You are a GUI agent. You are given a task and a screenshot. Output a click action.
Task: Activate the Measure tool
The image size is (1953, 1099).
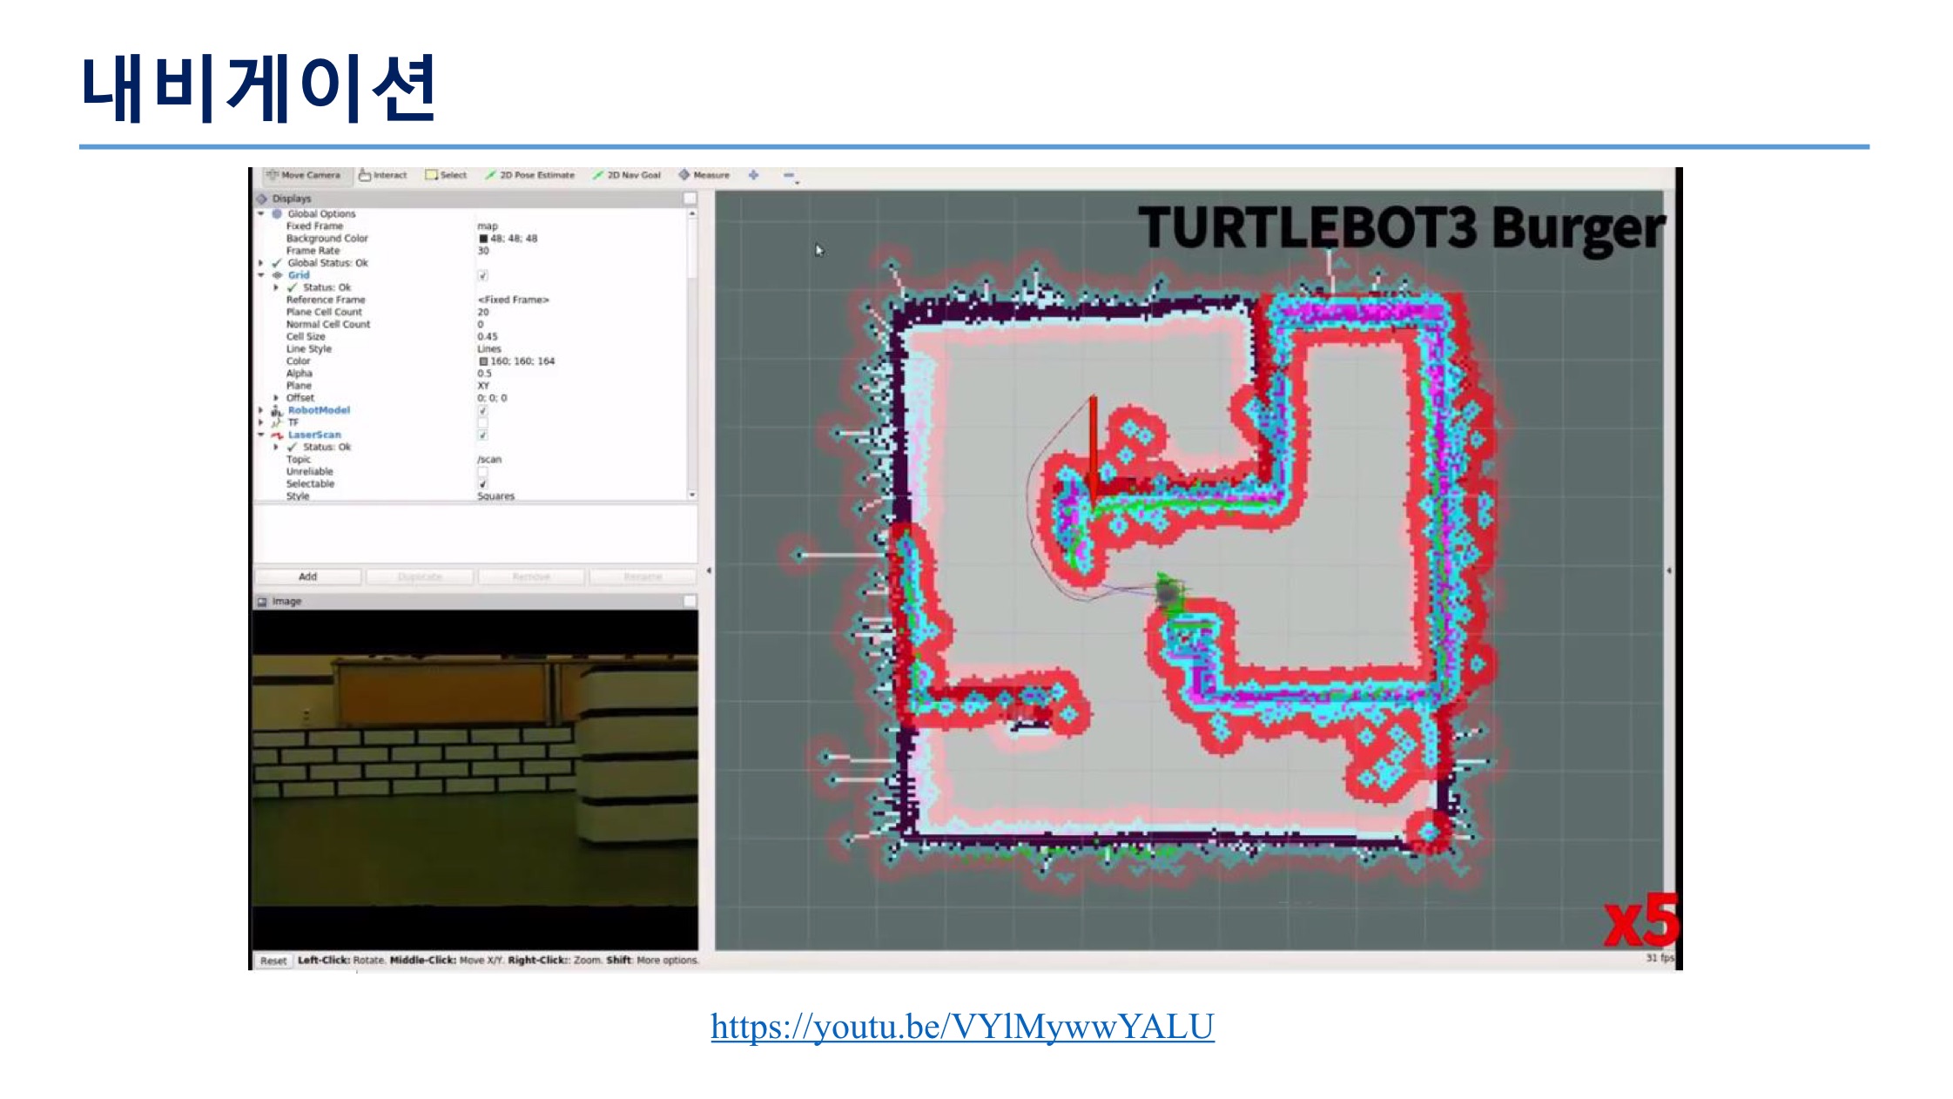(x=704, y=175)
